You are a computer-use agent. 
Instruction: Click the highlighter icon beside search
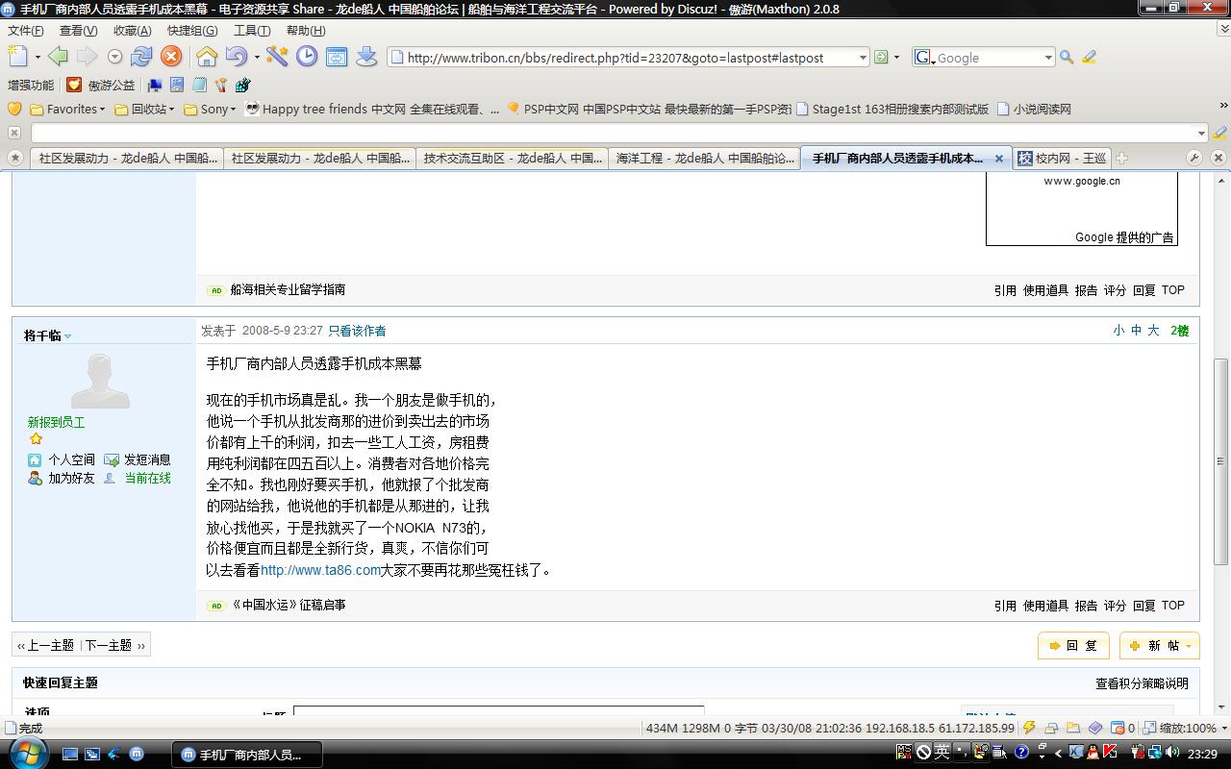point(1090,58)
